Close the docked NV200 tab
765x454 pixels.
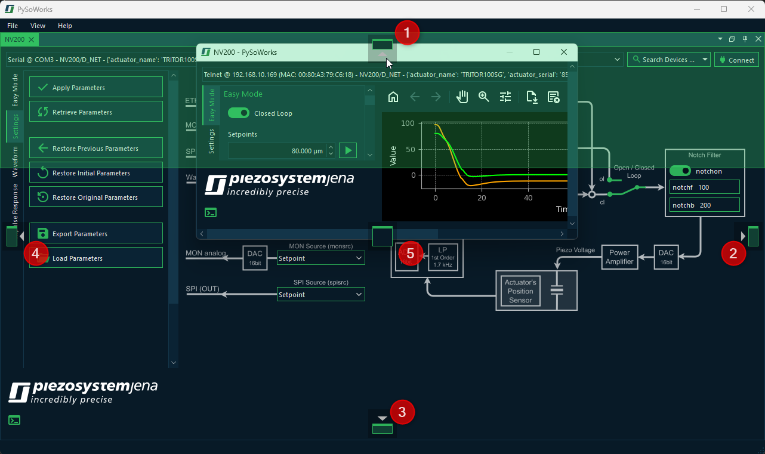tap(32, 39)
